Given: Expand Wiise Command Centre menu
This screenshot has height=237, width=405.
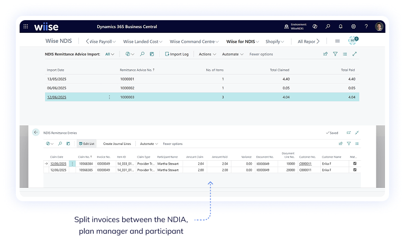Looking at the screenshot, I should (194, 41).
